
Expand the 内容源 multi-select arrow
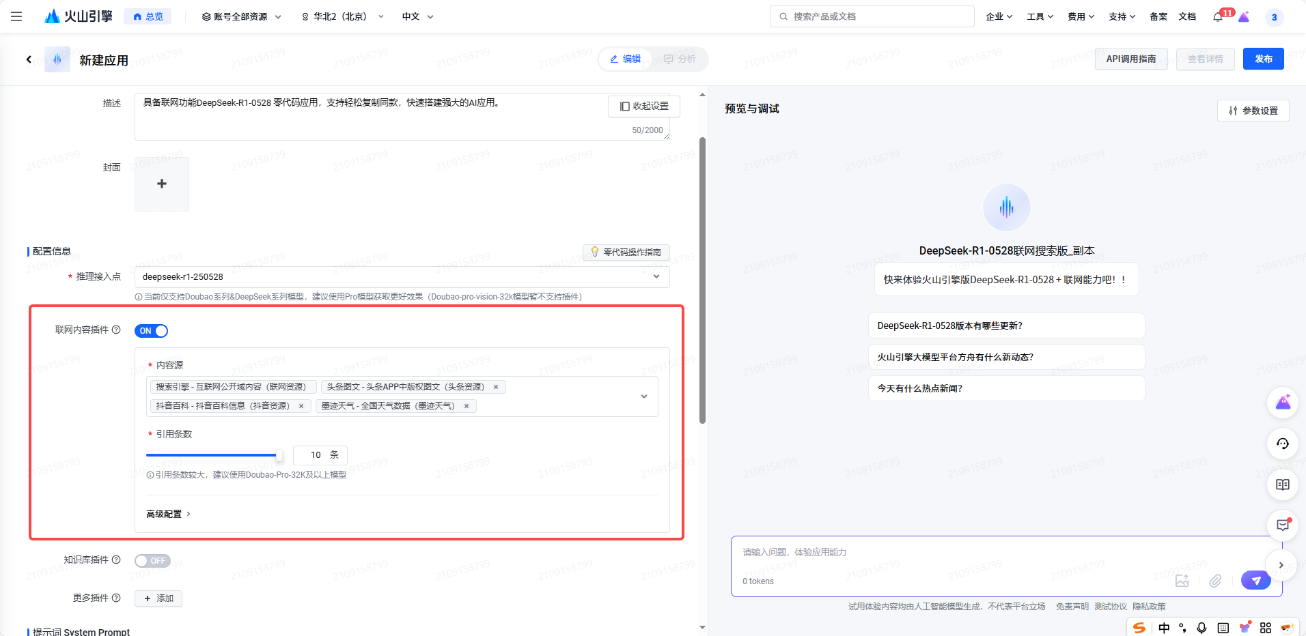click(x=643, y=396)
